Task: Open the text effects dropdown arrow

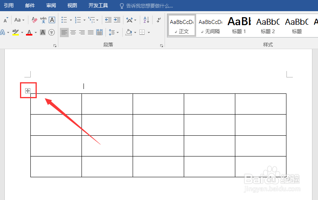Action: [8, 32]
